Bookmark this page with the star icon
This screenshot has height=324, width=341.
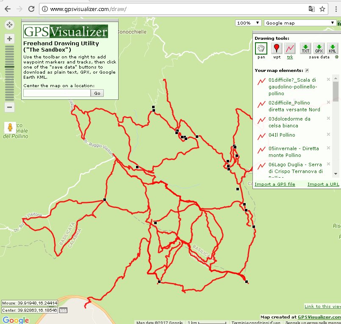pos(322,9)
